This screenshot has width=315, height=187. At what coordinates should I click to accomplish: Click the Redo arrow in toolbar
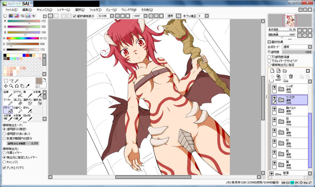click(56, 16)
